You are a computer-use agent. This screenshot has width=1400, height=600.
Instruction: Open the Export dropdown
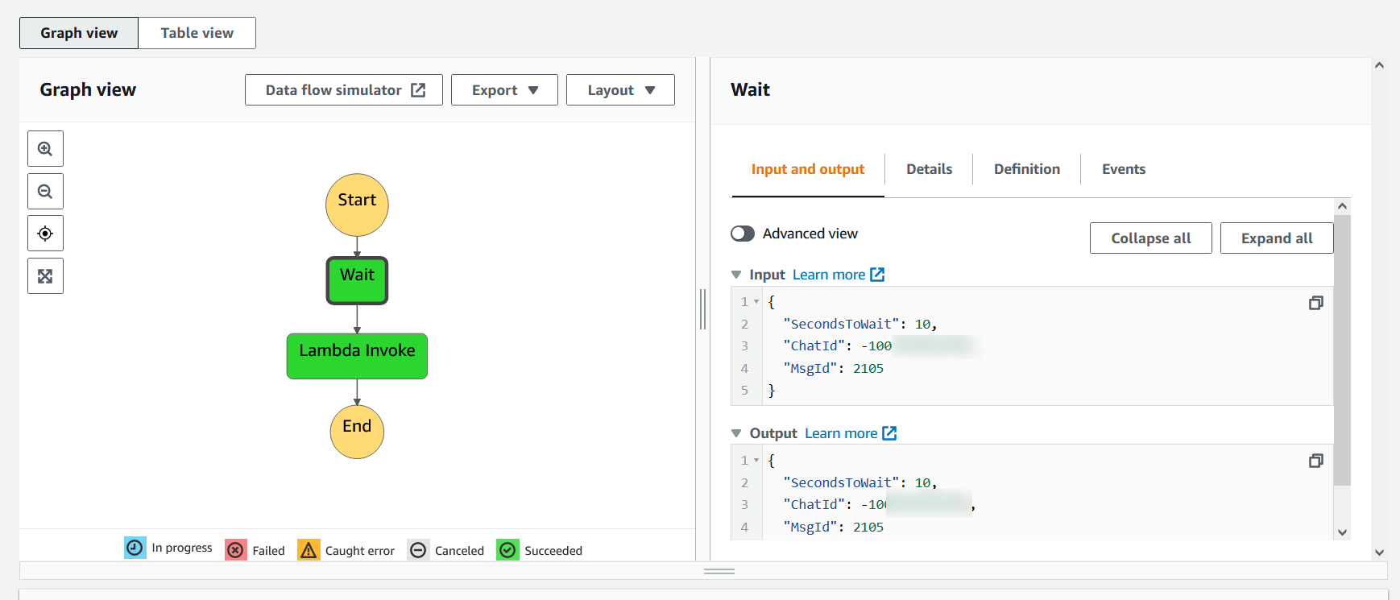tap(504, 90)
